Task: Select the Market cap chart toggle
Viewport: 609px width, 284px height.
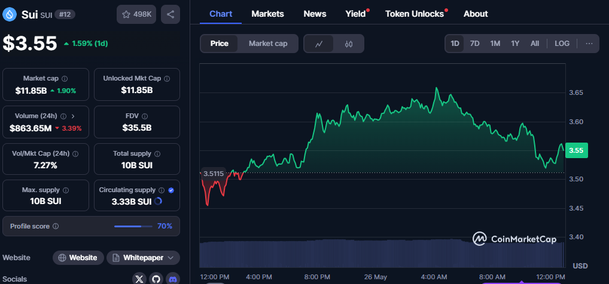Action: (x=268, y=44)
